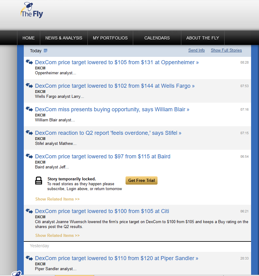The height and width of the screenshot is (276, 259).
Task: Click arrows icon beside Baird story
Action: point(29,156)
